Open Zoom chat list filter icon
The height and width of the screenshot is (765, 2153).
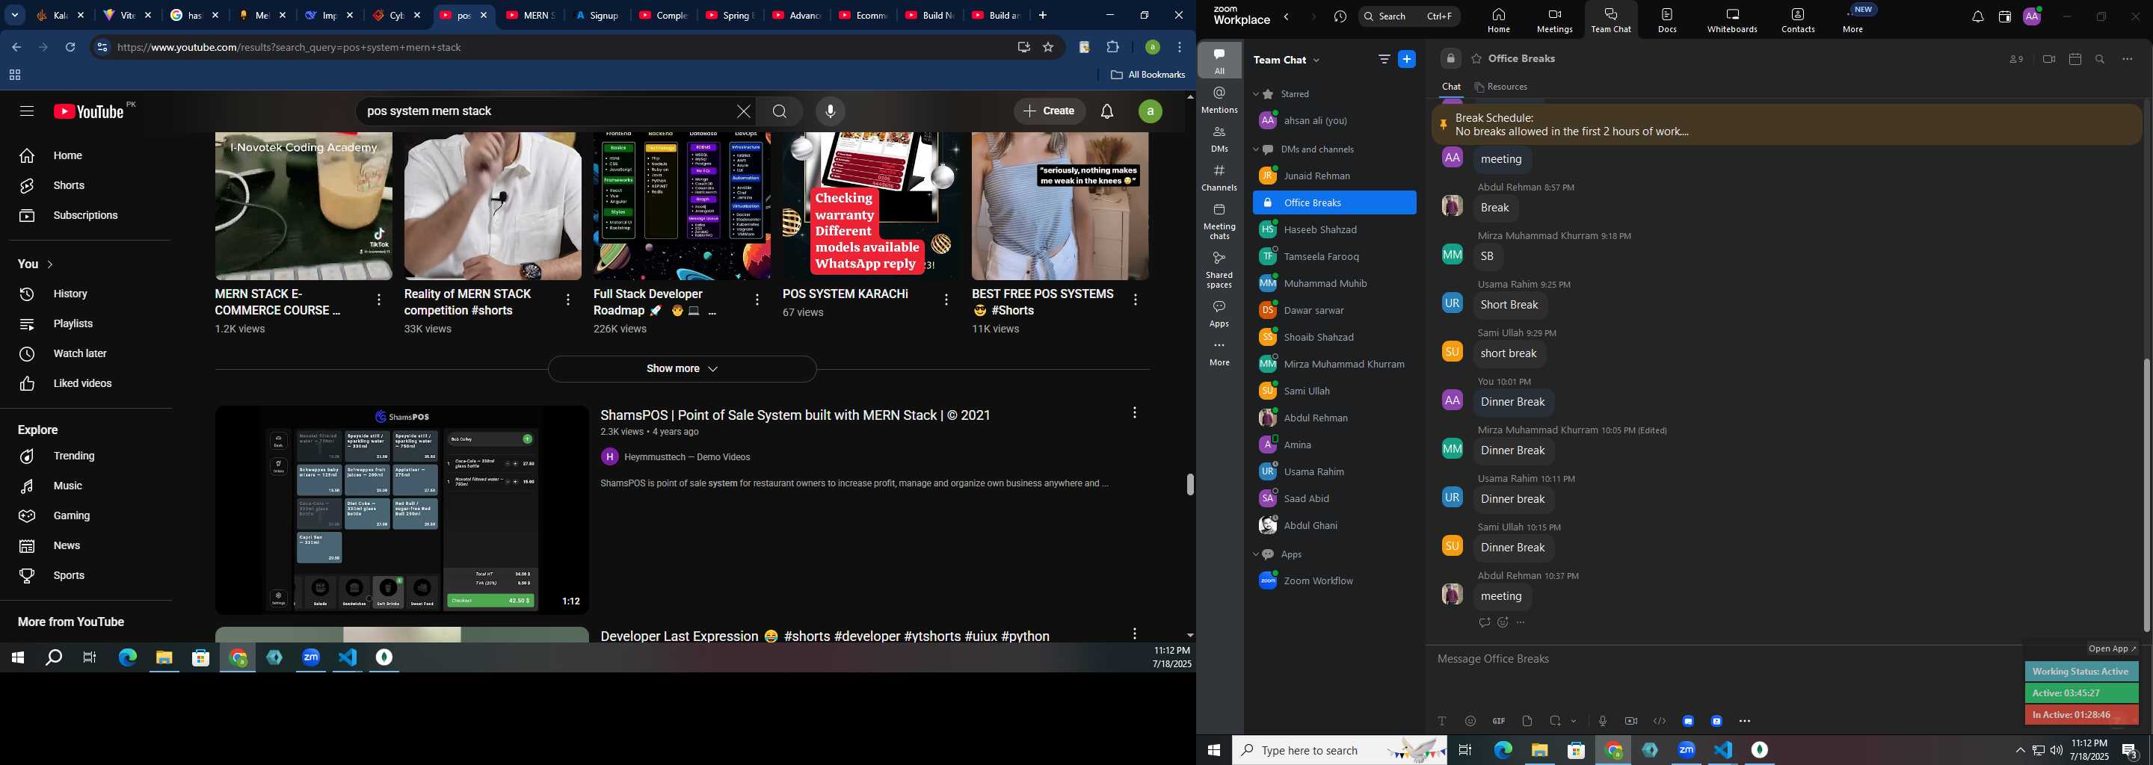click(1383, 59)
